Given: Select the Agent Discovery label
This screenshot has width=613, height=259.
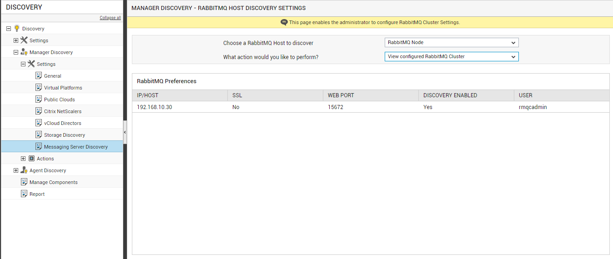Looking at the screenshot, I should (x=48, y=170).
